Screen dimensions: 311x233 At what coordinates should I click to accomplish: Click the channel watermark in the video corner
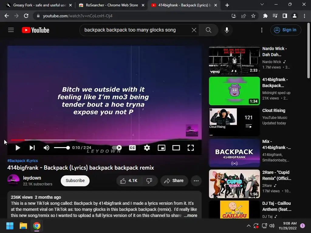point(192,130)
